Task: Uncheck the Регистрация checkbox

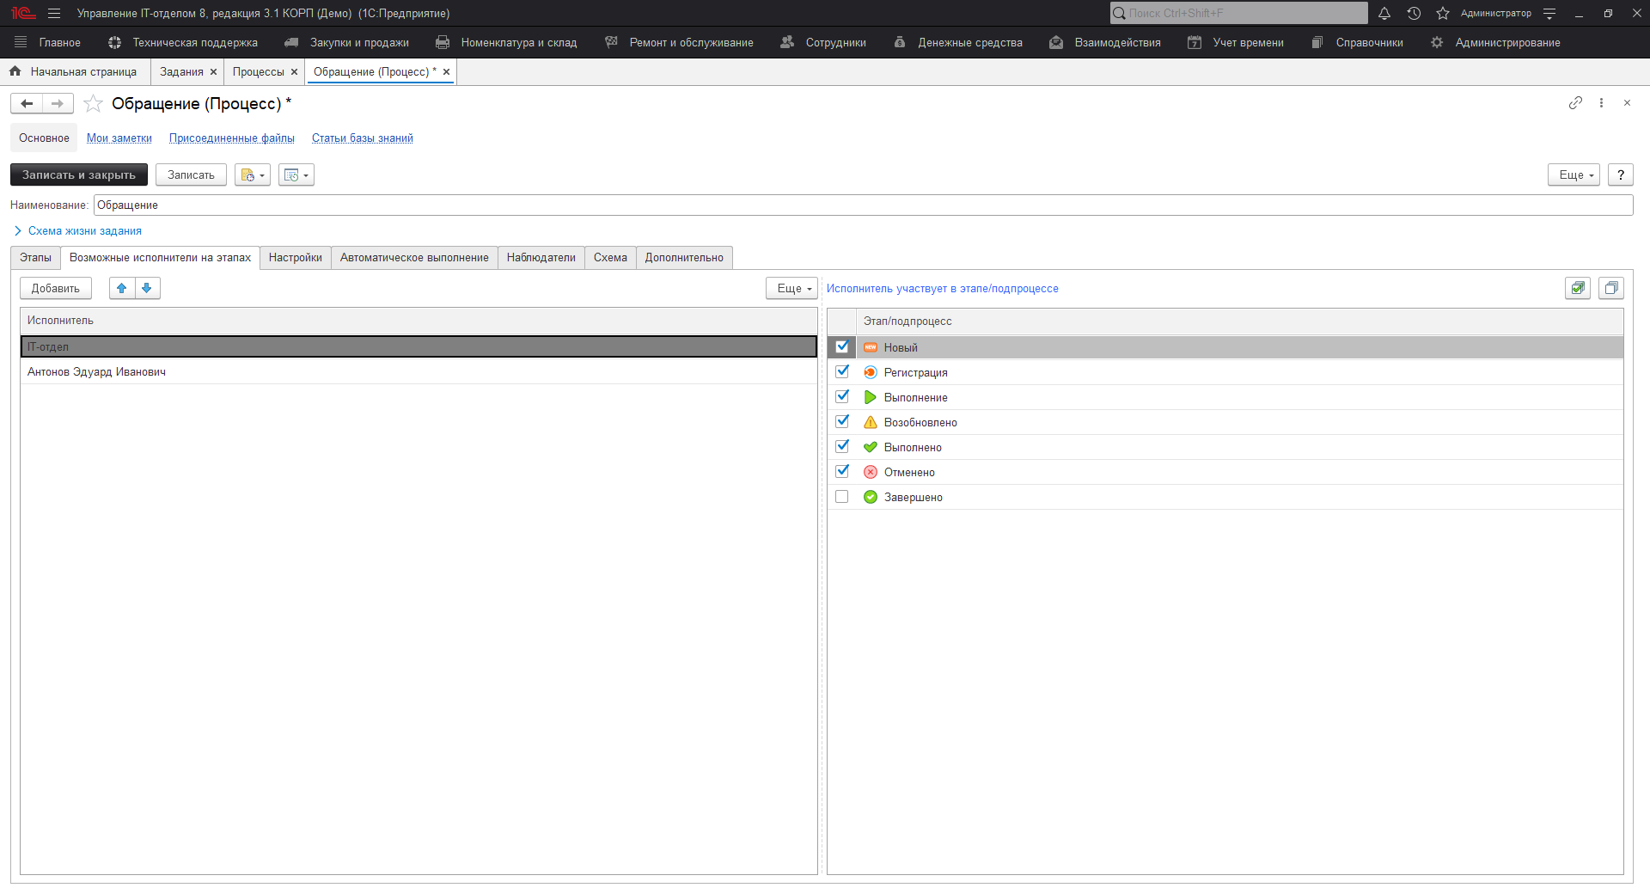Action: tap(842, 371)
